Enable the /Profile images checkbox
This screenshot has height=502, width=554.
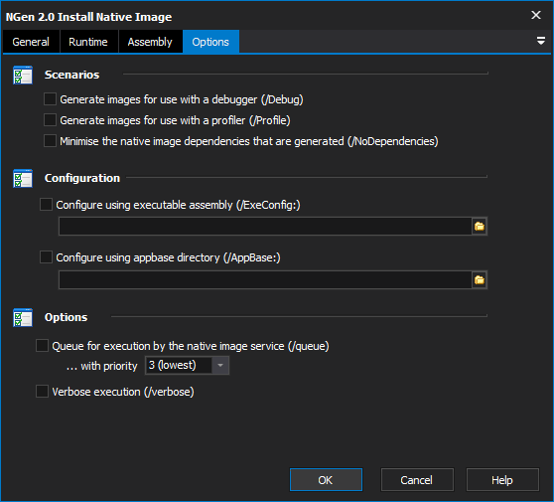pyautogui.click(x=50, y=120)
